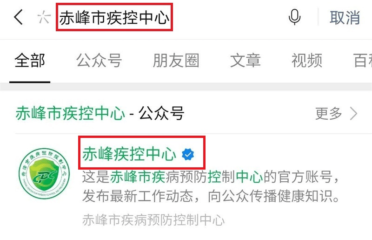The image size is (372, 240).
Task: Select the partially visible 百科 tab
Action: 363,61
